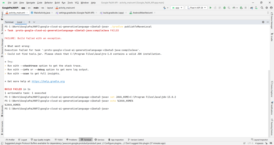Open App Quality Insights tool window

(x=40, y=140)
